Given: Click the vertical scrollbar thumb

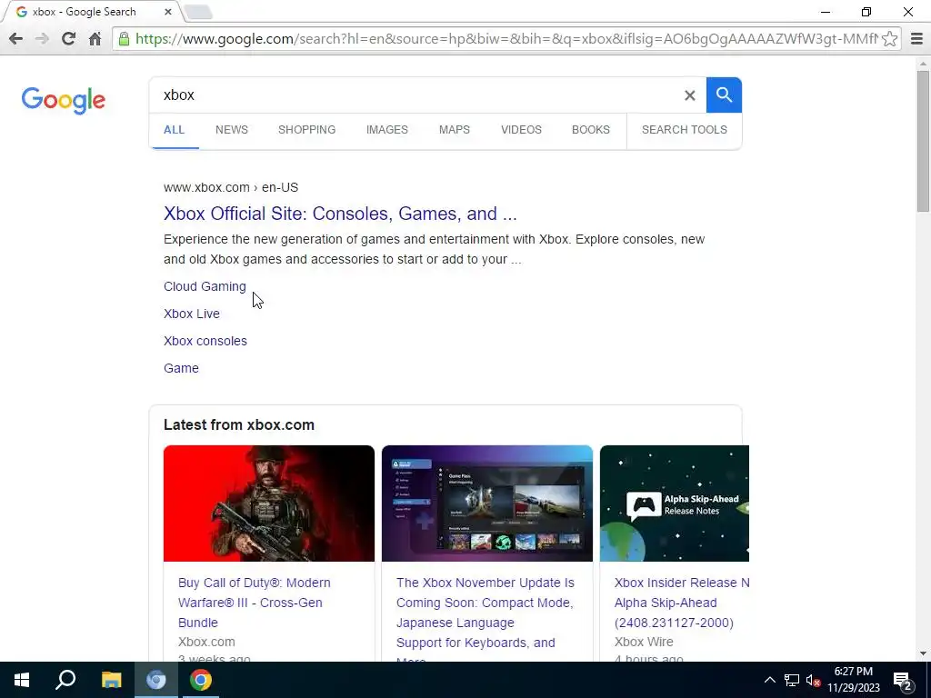Looking at the screenshot, I should (x=923, y=141).
